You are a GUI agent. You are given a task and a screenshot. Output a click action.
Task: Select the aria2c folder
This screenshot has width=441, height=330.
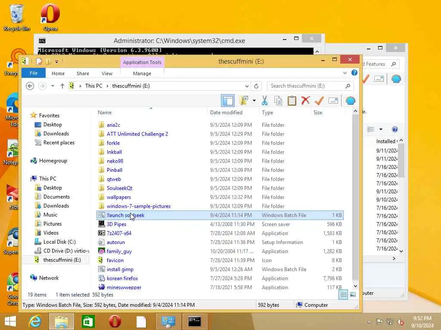point(113,125)
